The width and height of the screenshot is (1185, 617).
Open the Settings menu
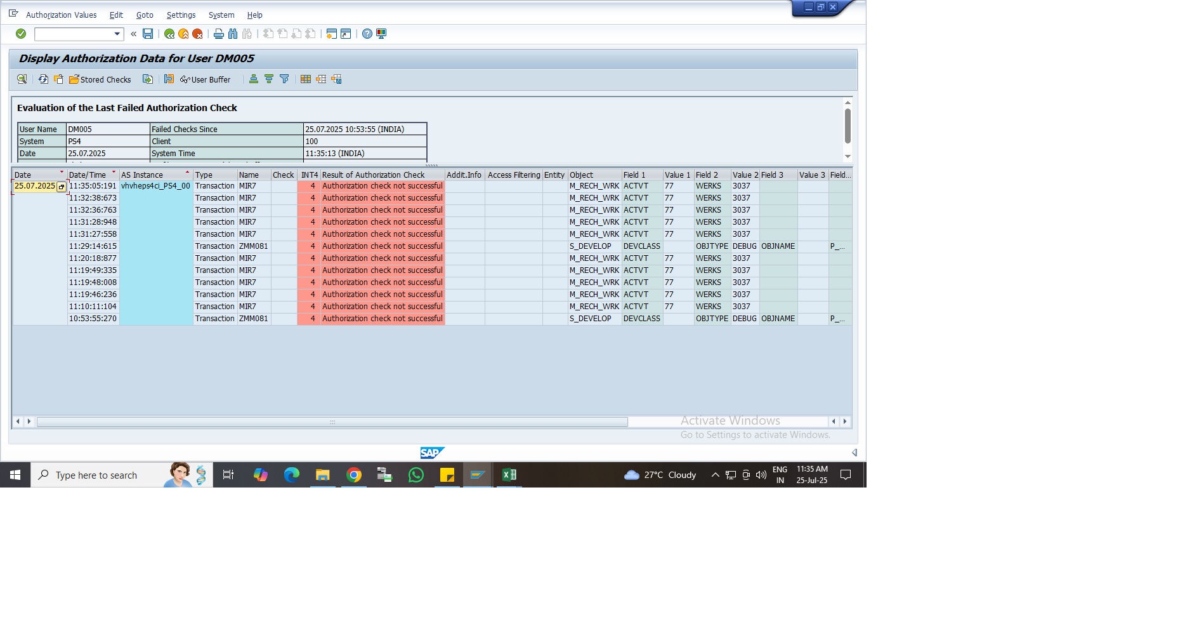181,15
